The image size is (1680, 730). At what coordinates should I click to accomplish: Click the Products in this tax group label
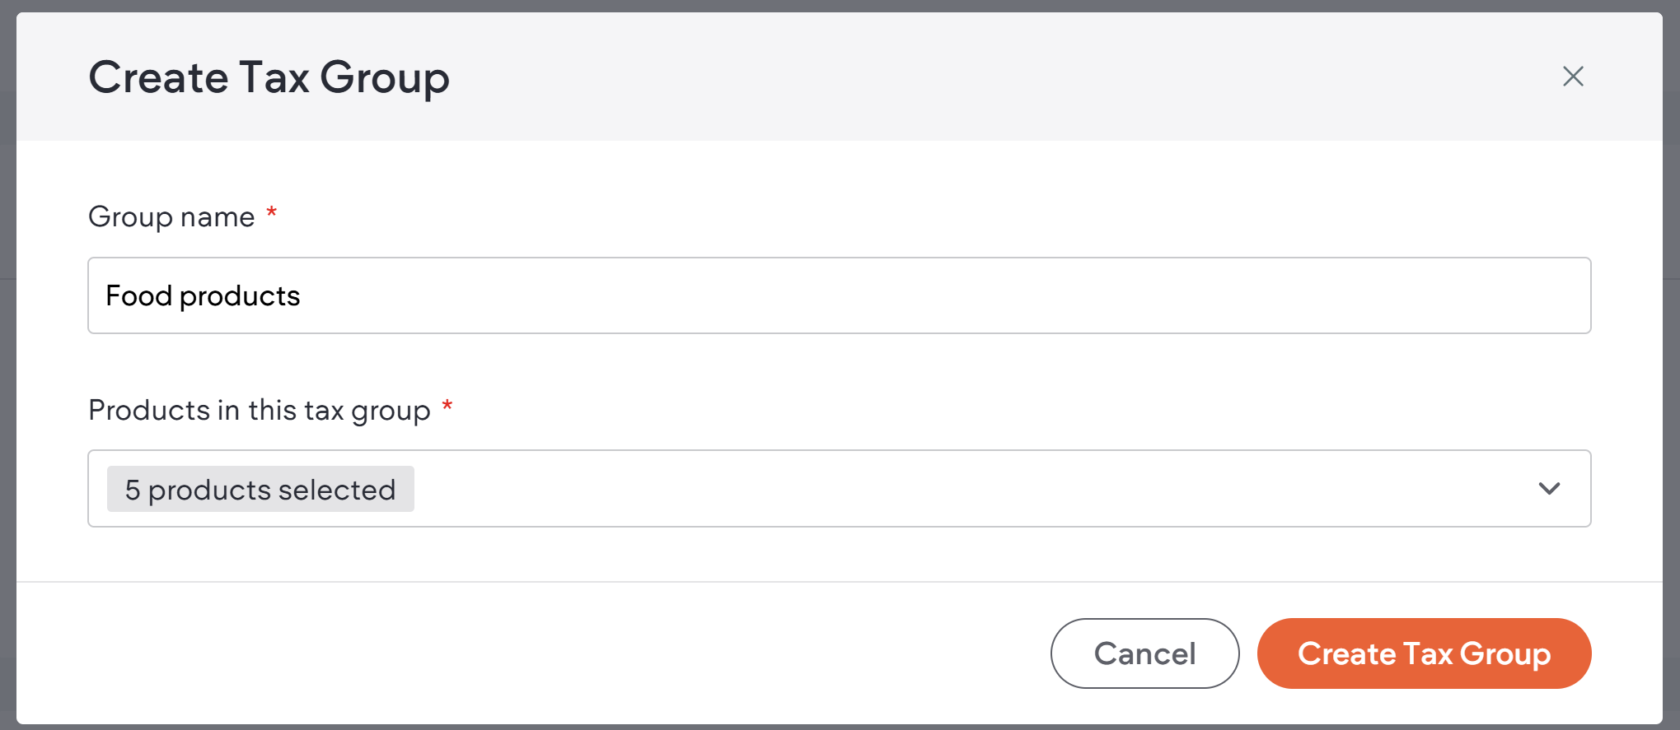pos(261,410)
